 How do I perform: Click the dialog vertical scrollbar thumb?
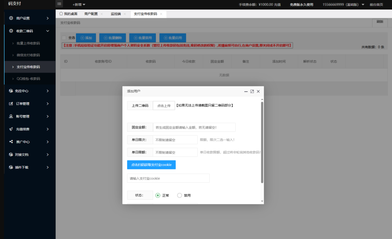click(262, 142)
